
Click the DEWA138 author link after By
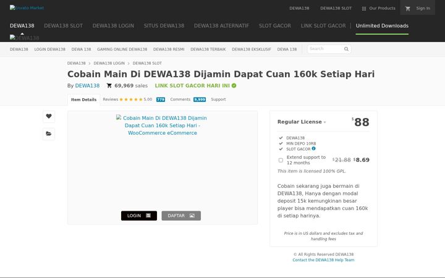[87, 85]
